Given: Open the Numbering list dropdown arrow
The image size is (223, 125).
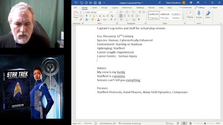Looking at the screenshot, I should click(x=130, y=12).
